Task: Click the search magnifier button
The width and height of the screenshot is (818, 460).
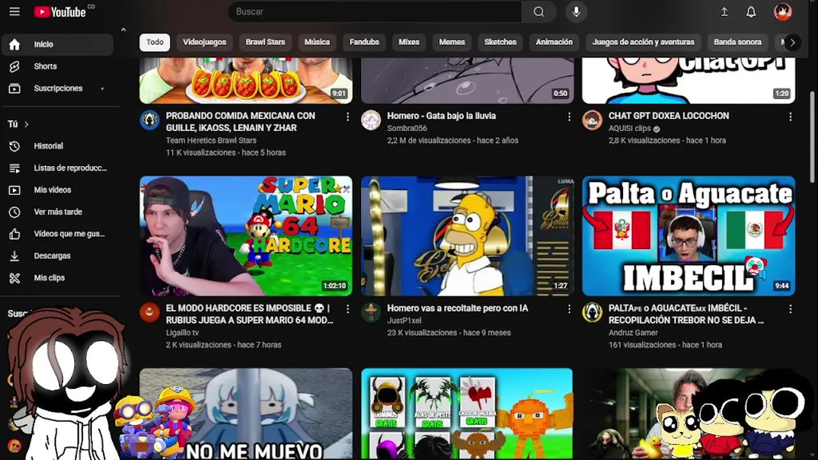Action: (x=539, y=11)
